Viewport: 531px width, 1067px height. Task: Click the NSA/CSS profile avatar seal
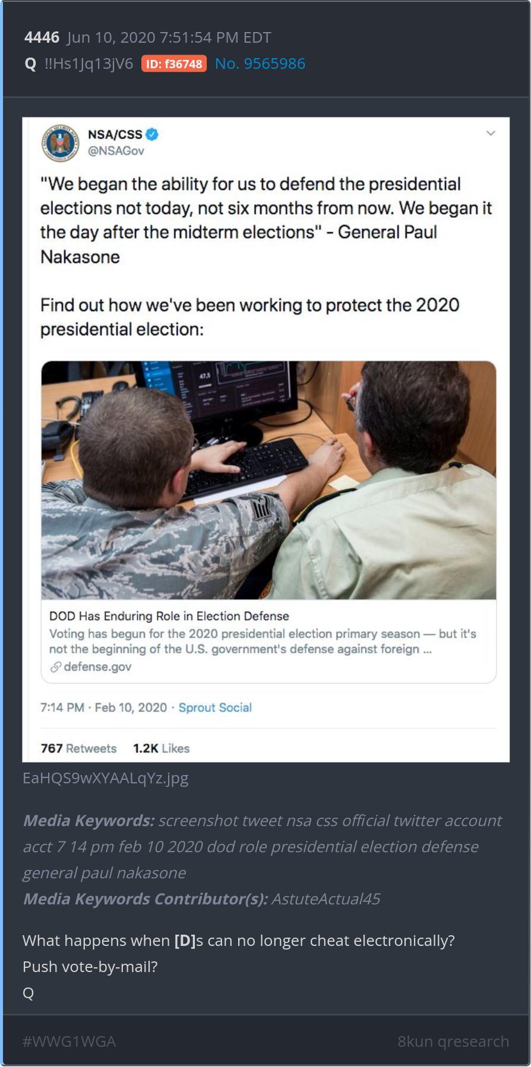pyautogui.click(x=60, y=143)
